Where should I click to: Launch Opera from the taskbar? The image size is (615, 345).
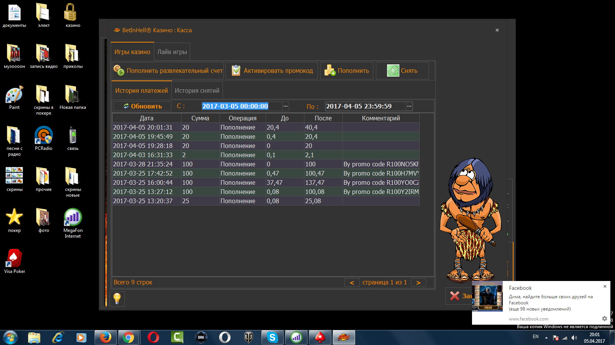click(153, 337)
